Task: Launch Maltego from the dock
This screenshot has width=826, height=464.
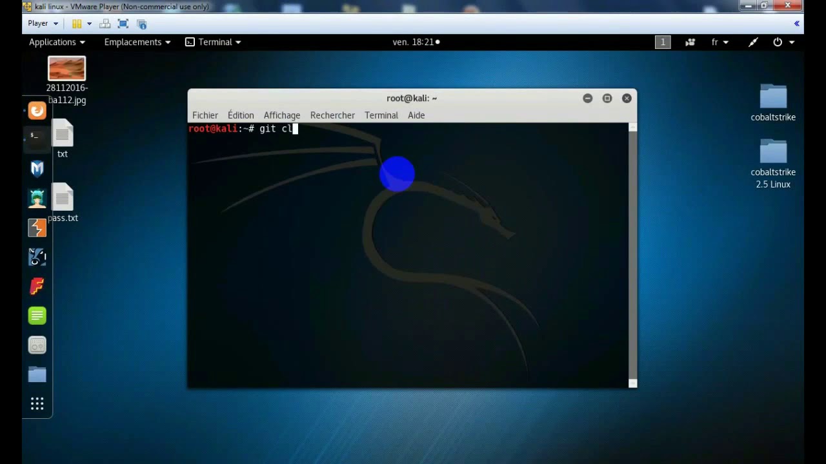Action: (37, 256)
